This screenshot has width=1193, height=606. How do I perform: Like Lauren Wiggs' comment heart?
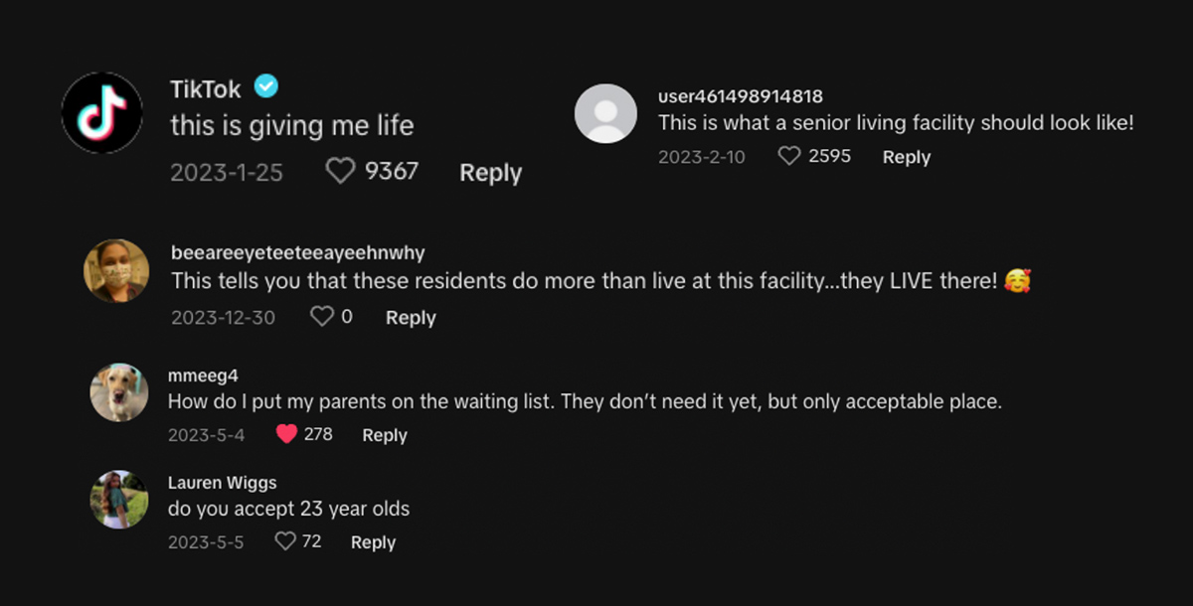click(285, 541)
